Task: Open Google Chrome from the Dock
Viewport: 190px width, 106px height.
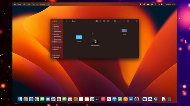Action: point(37,99)
